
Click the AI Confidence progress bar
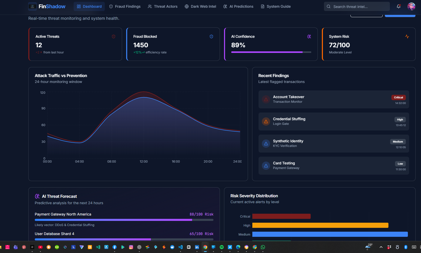271,52
